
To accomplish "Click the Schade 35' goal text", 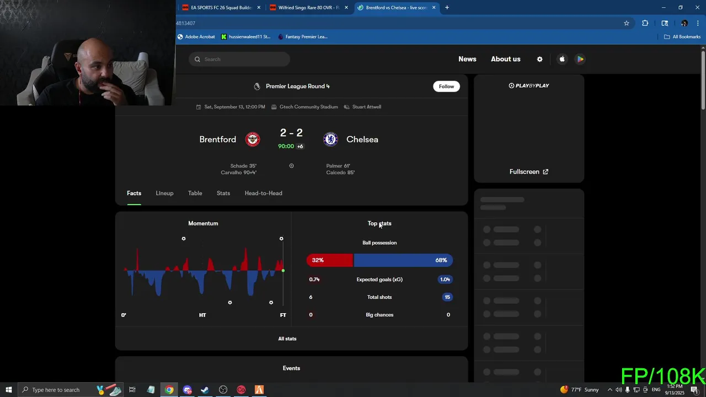I will point(243,166).
